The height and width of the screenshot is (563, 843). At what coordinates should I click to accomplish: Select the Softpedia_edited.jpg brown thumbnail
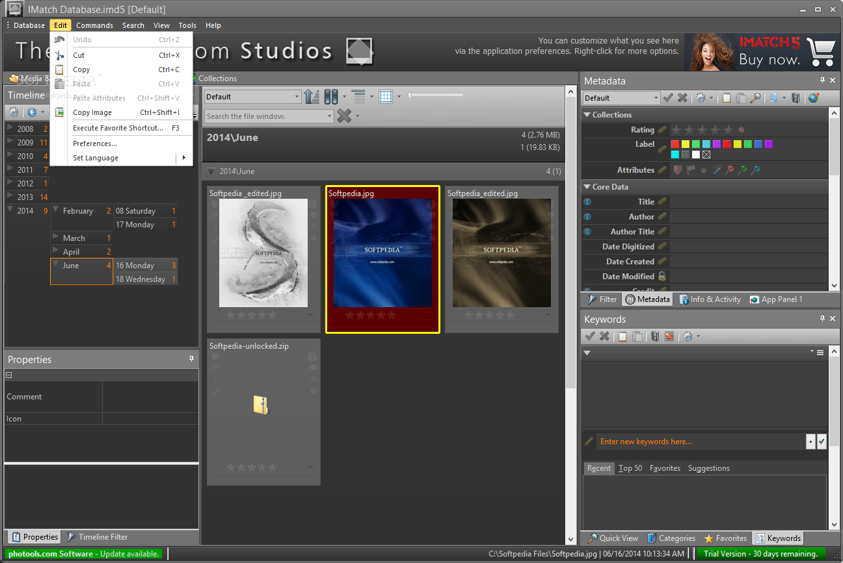(502, 259)
